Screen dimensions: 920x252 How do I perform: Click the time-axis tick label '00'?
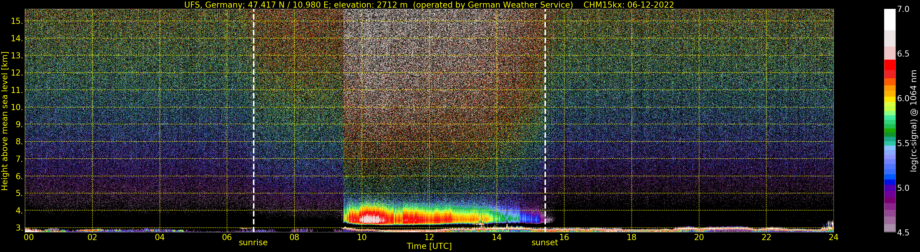coord(29,237)
